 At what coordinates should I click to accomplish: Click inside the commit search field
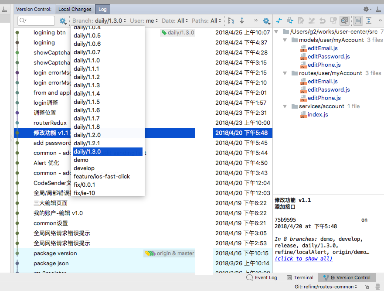37,21
